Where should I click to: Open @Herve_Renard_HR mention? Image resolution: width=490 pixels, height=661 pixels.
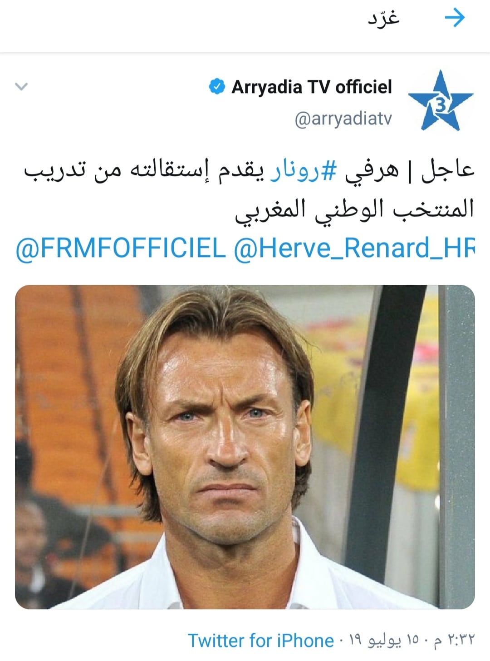(354, 248)
